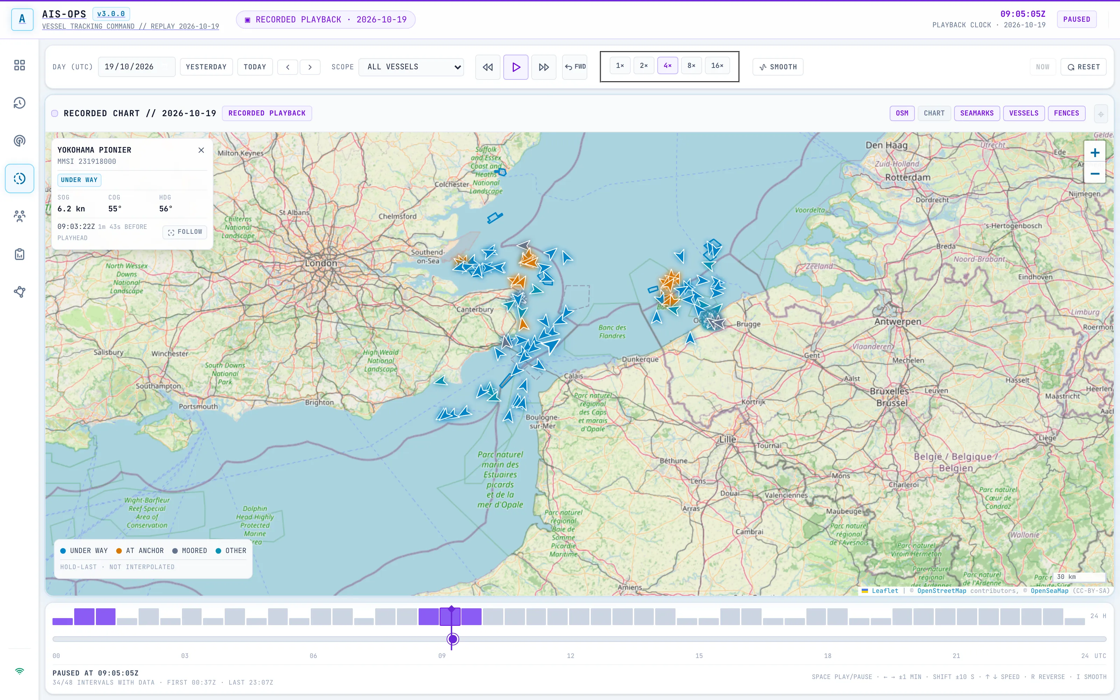Click the NOW button
The width and height of the screenshot is (1120, 700).
[x=1043, y=67]
